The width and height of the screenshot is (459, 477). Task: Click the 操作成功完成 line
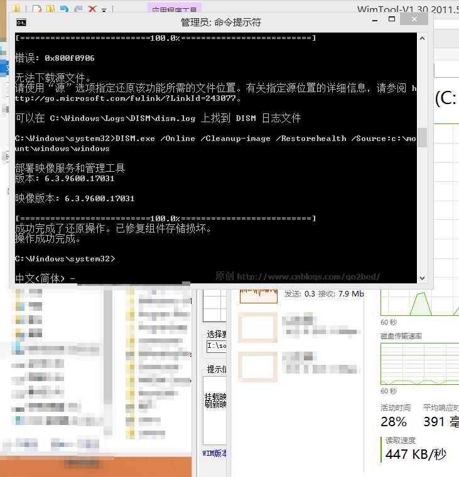[x=48, y=238]
